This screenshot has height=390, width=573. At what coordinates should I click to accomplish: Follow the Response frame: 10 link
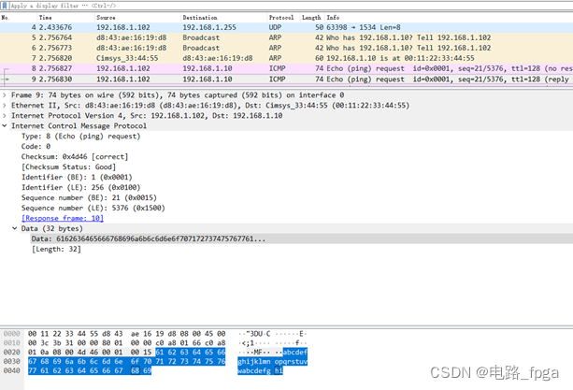click(x=63, y=218)
